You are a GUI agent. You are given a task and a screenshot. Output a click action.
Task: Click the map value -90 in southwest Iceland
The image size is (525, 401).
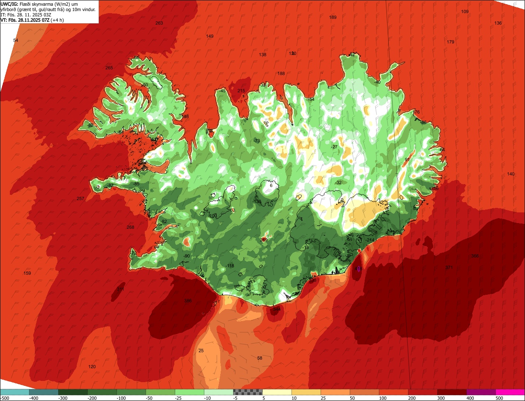(x=187, y=256)
